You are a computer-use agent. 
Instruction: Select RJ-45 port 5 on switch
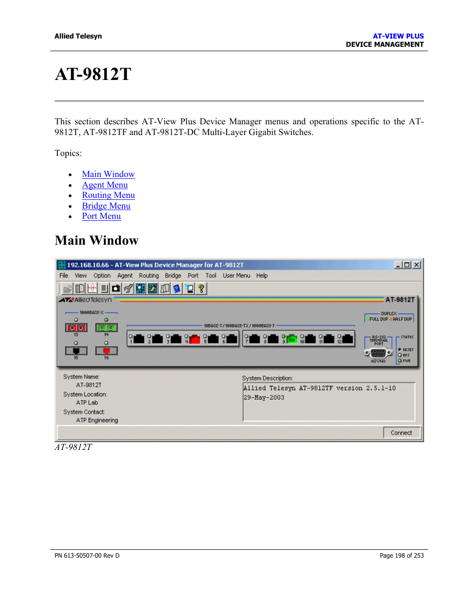pyautogui.click(x=213, y=339)
